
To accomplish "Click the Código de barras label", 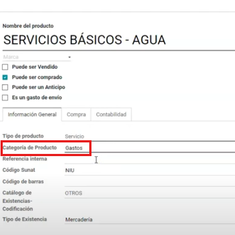I will coord(23,182).
